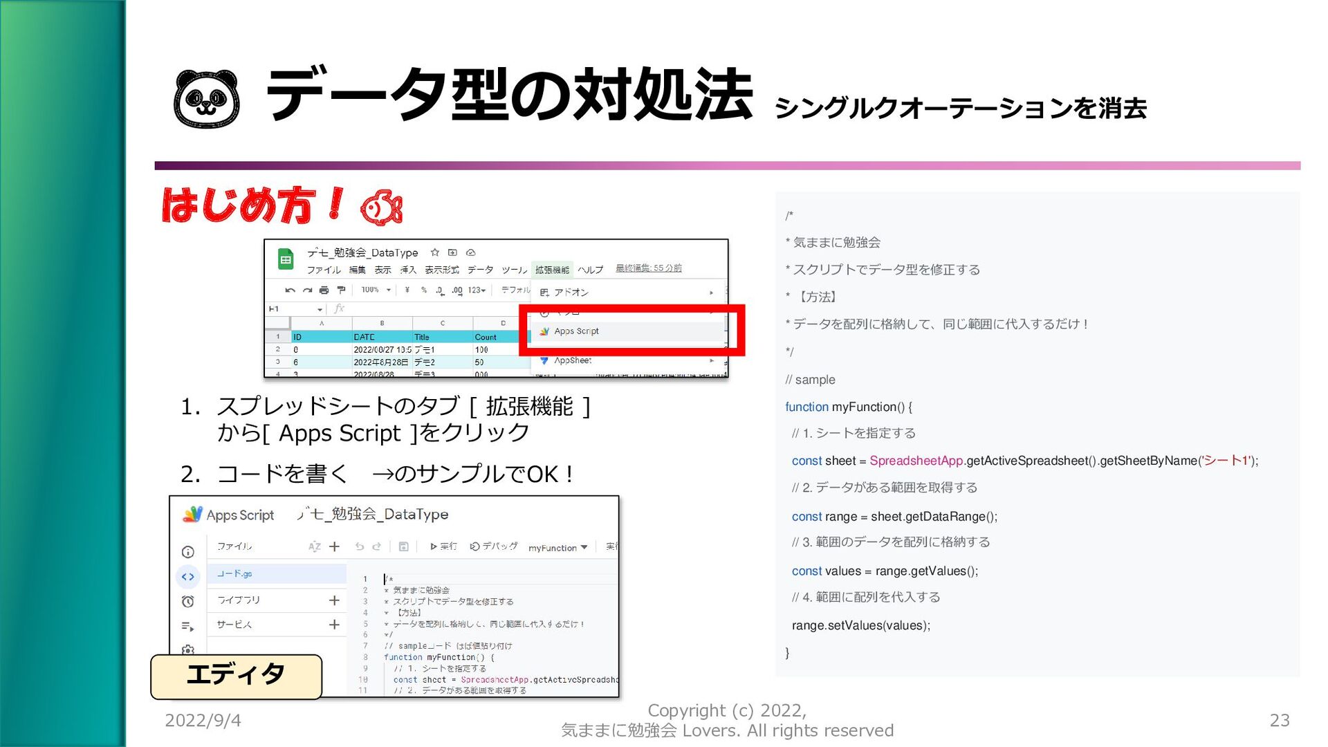Viewport: 1328px width, 747px height.
Task: Redo in the Sheets toolbar
Action: pyautogui.click(x=307, y=290)
